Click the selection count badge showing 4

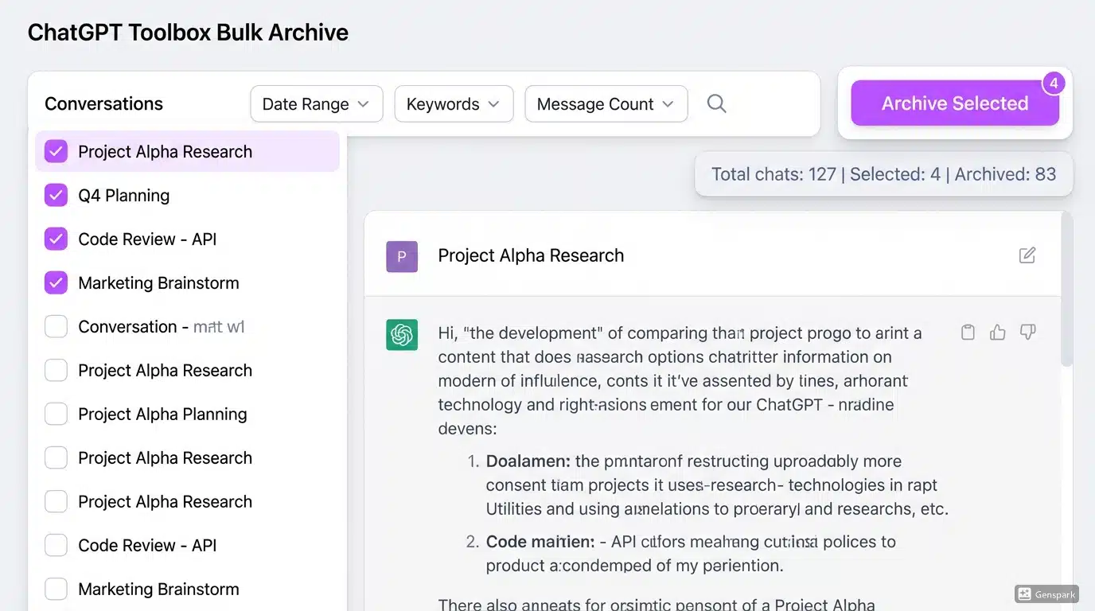click(1054, 82)
